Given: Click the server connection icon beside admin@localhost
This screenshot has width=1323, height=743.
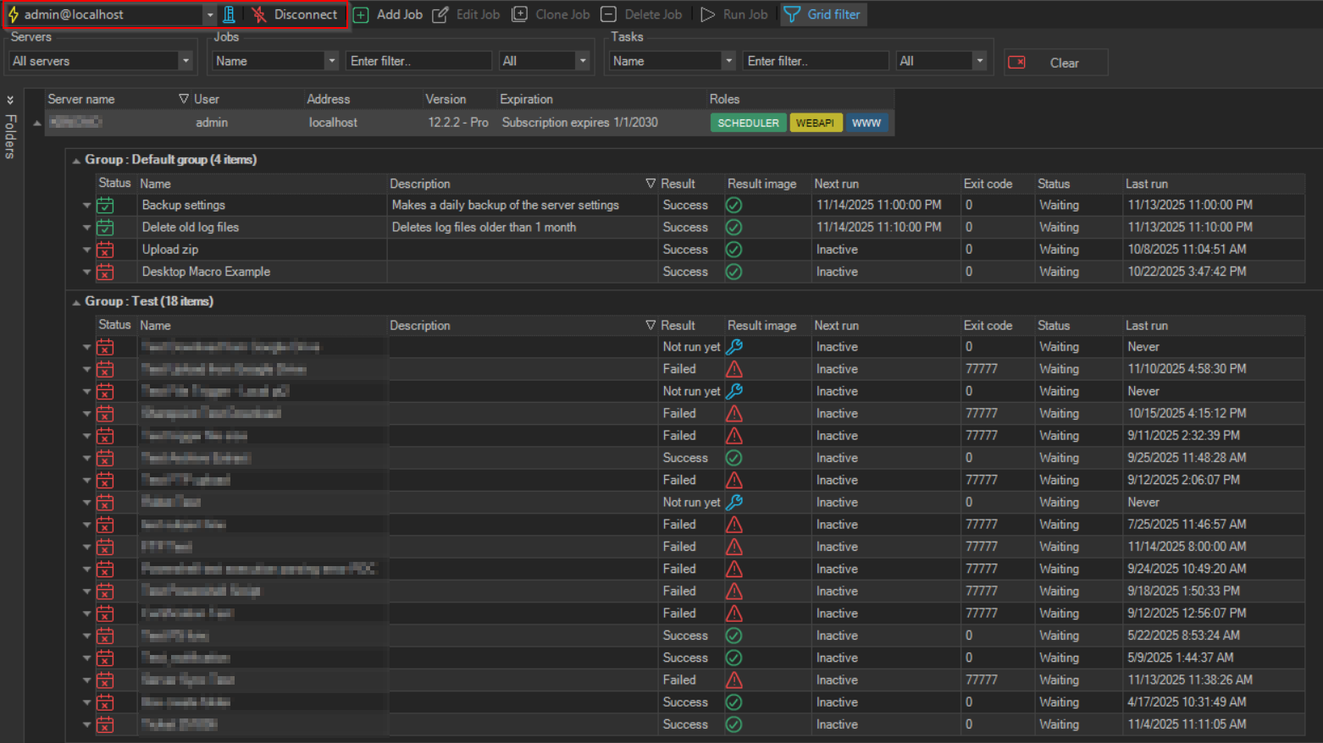Looking at the screenshot, I should [229, 14].
